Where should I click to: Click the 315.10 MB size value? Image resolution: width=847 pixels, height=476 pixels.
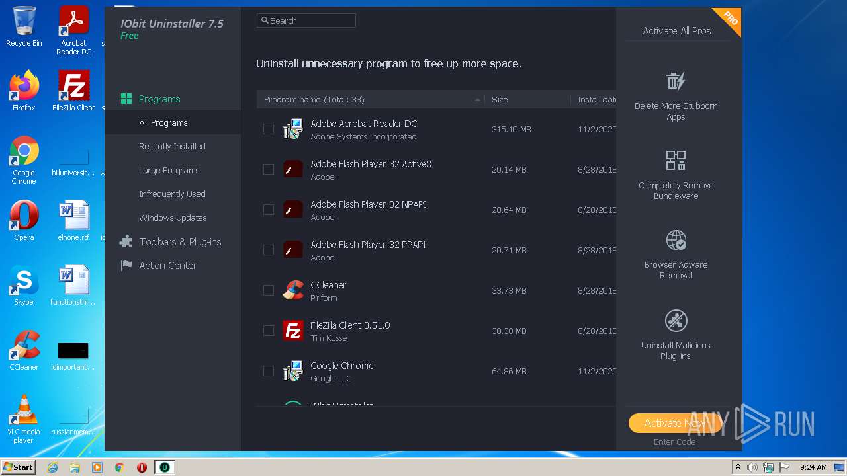[x=512, y=129]
